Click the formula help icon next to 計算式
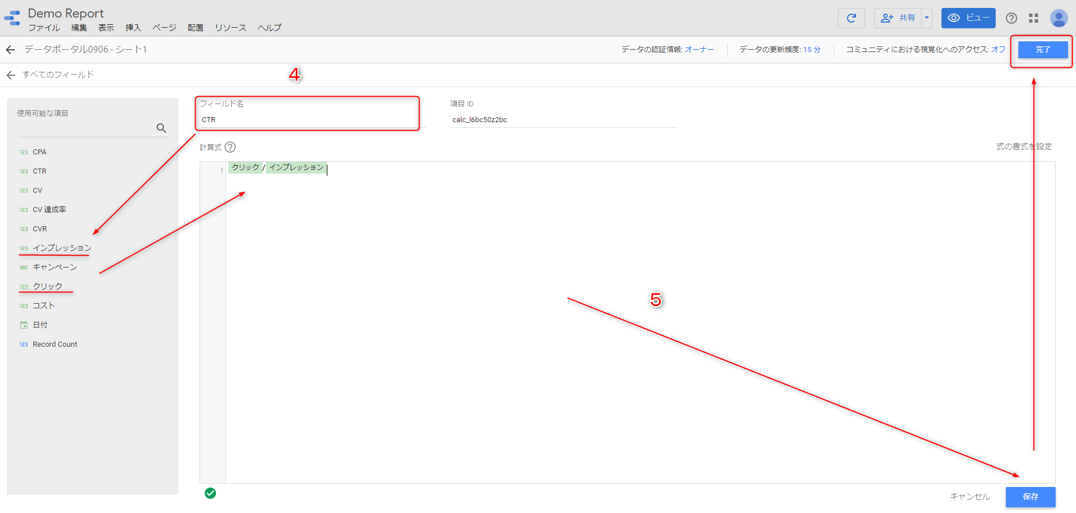The width and height of the screenshot is (1076, 513). pyautogui.click(x=230, y=147)
